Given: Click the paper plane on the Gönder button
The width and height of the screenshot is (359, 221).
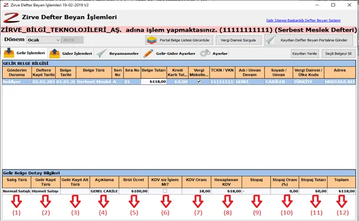Looking at the screenshot, I should pyautogui.click(x=271, y=40).
